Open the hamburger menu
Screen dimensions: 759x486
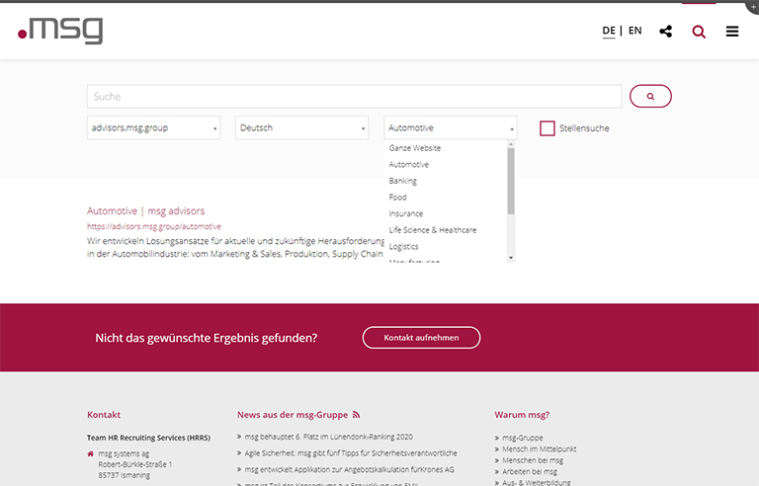coord(732,32)
